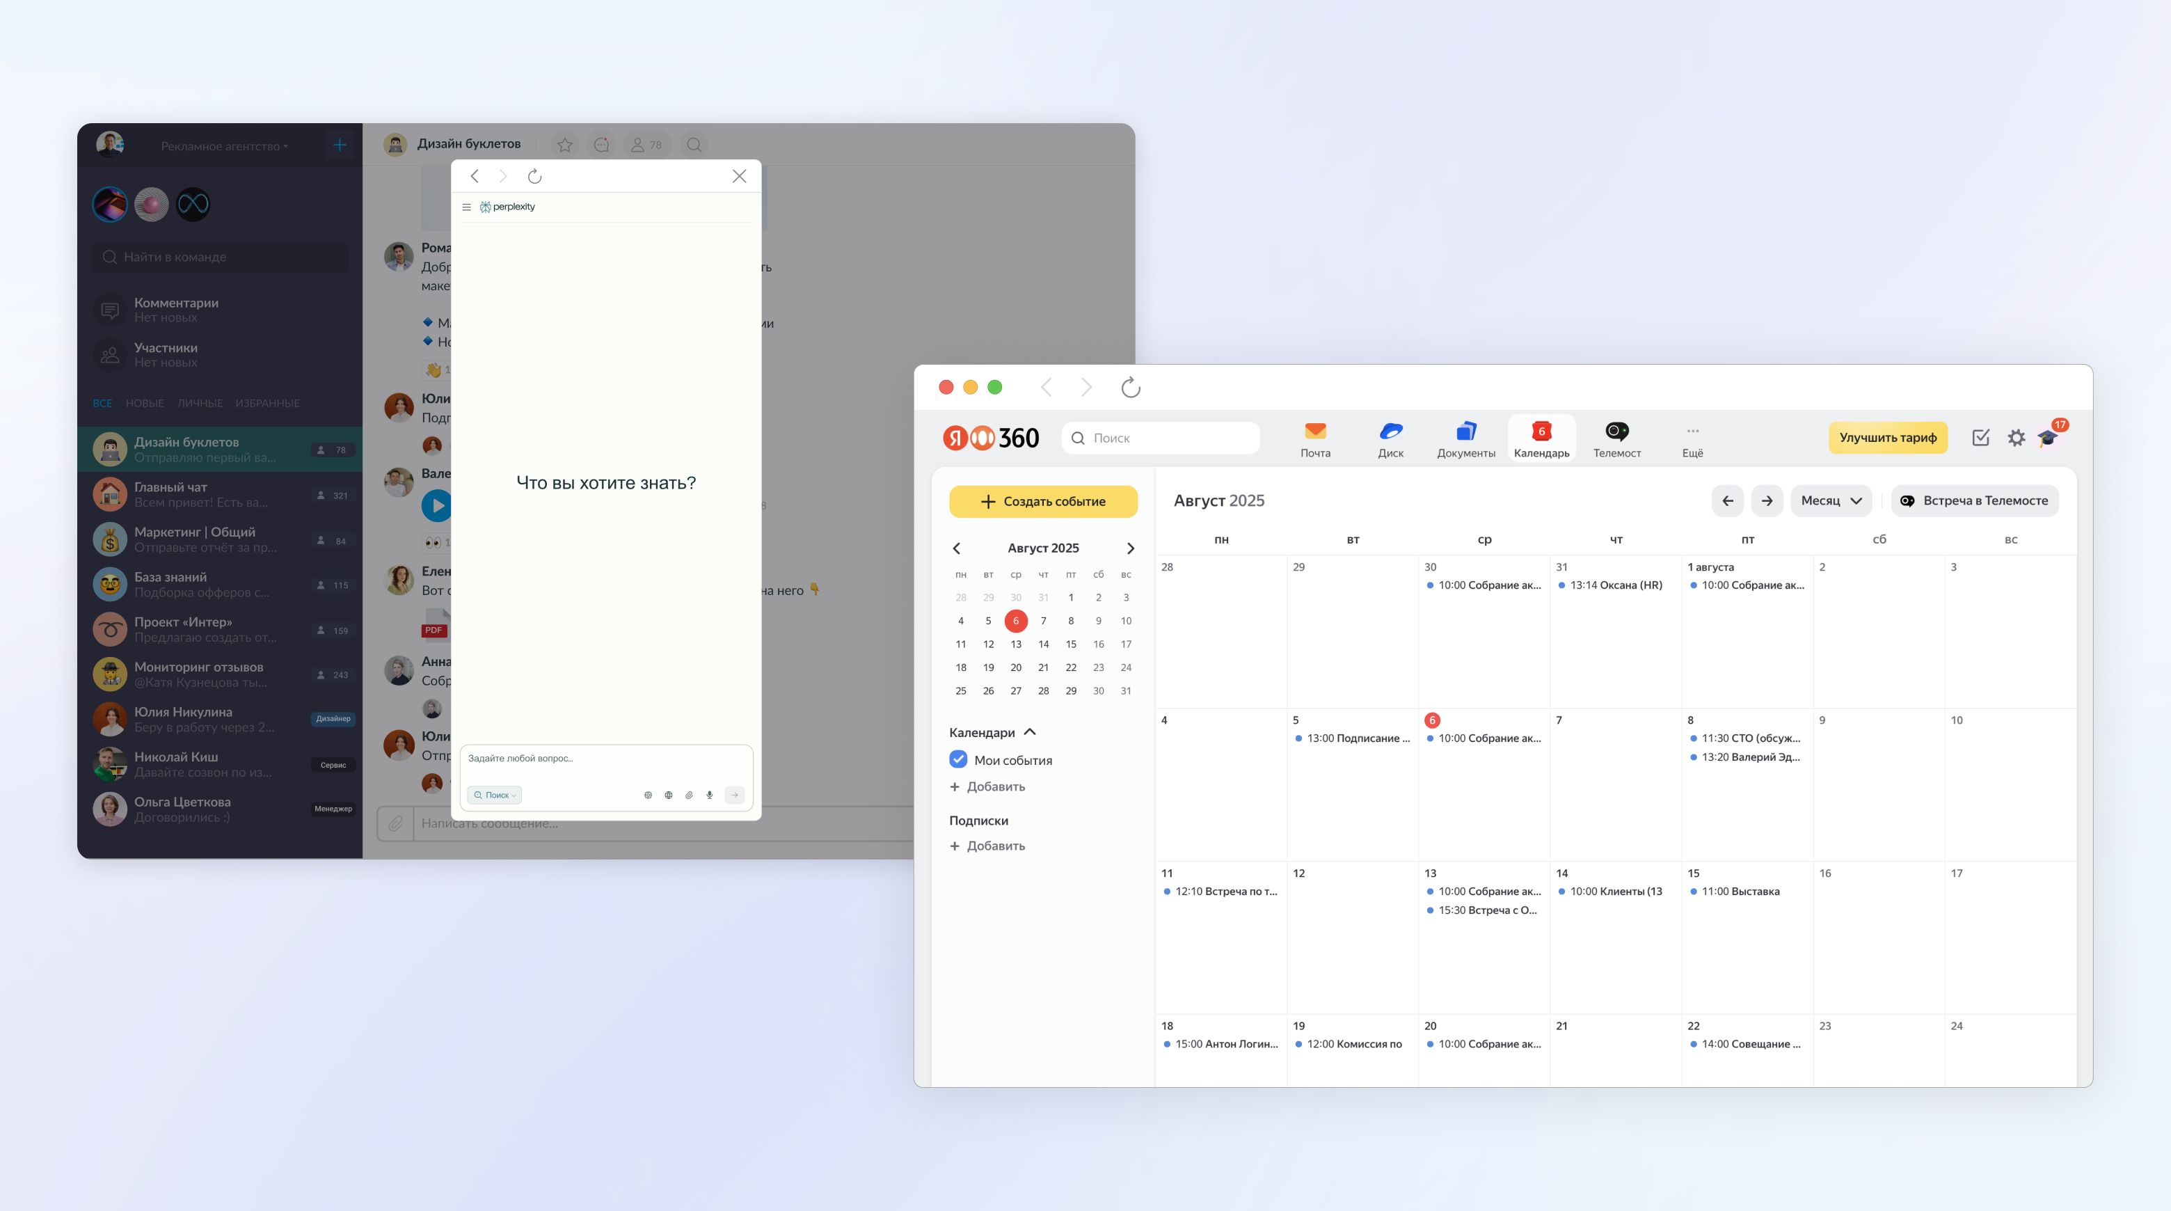This screenshot has width=2171, height=1211.
Task: Open the Месяц view dropdown
Action: [x=1831, y=500]
